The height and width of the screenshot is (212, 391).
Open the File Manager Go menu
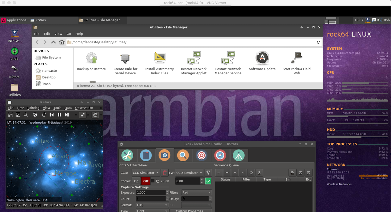click(69, 34)
